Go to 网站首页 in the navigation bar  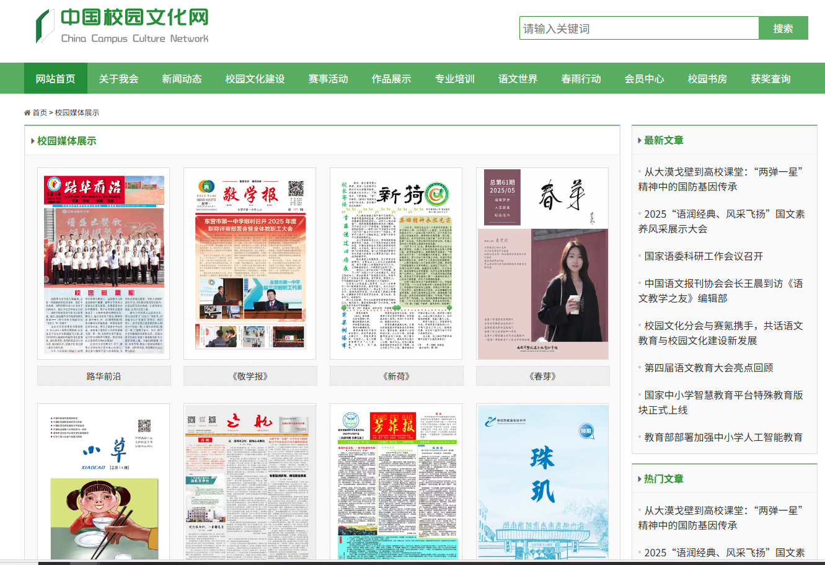point(56,79)
